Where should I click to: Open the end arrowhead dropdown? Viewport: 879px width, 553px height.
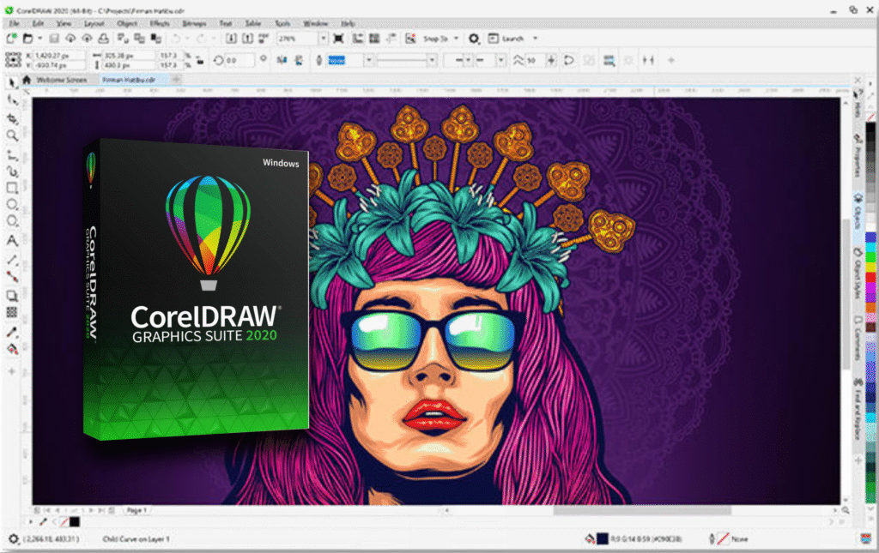[500, 60]
